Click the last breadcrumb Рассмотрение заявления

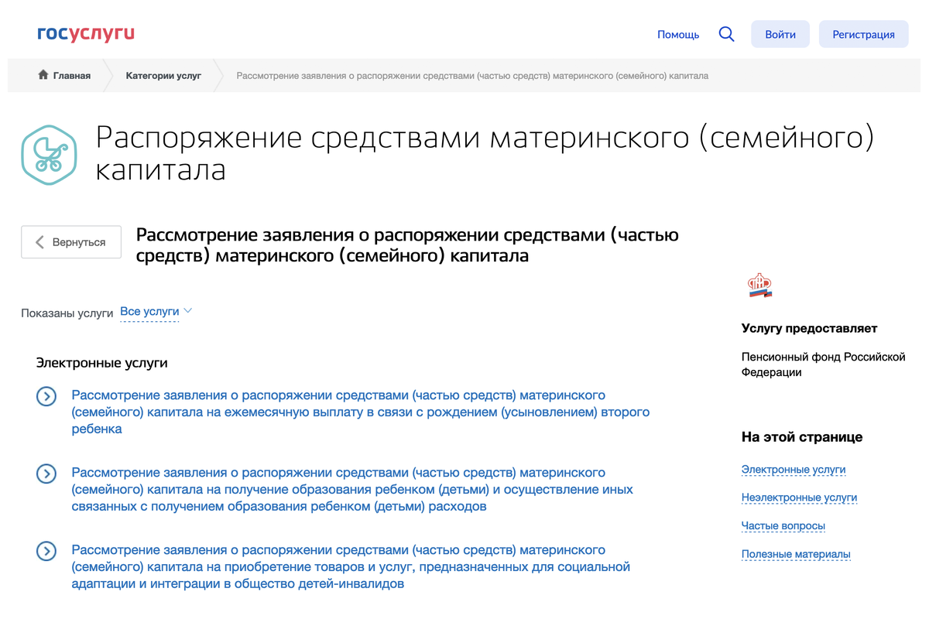(472, 76)
